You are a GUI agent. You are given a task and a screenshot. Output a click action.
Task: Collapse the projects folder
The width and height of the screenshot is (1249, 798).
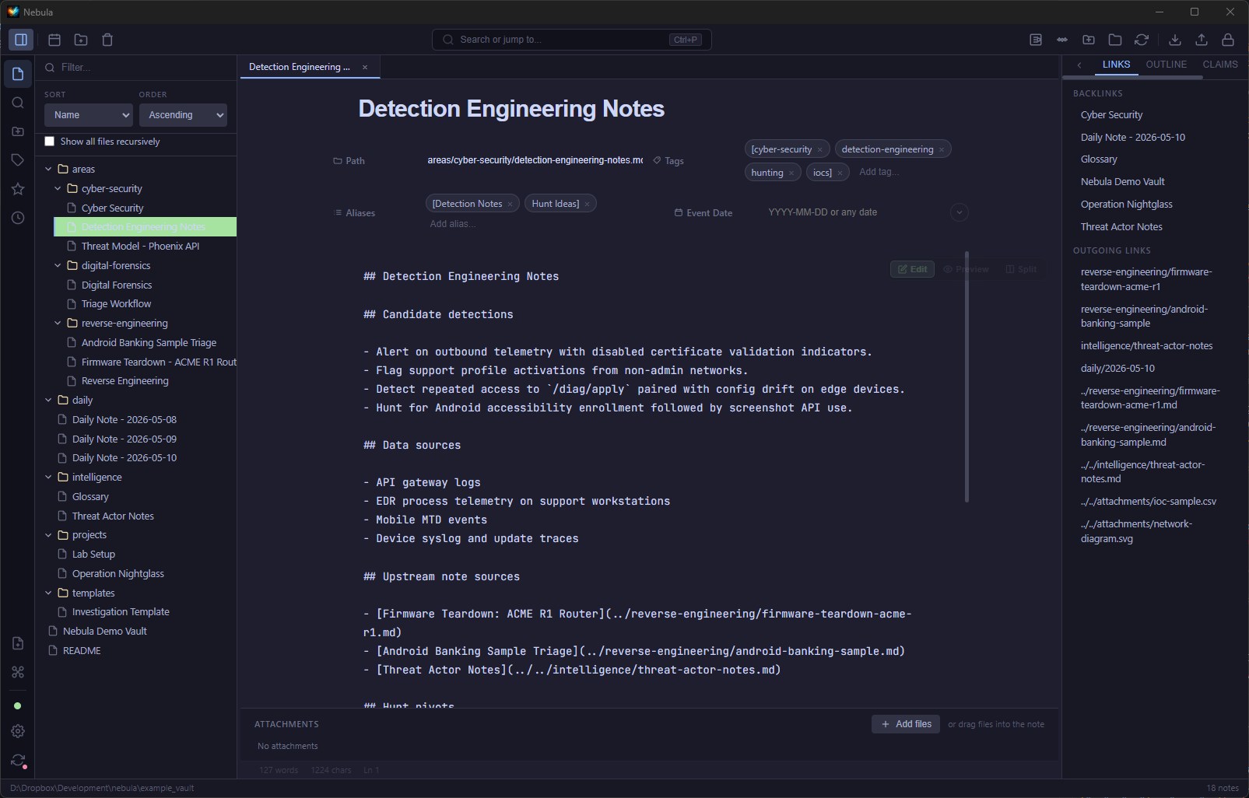(x=48, y=534)
